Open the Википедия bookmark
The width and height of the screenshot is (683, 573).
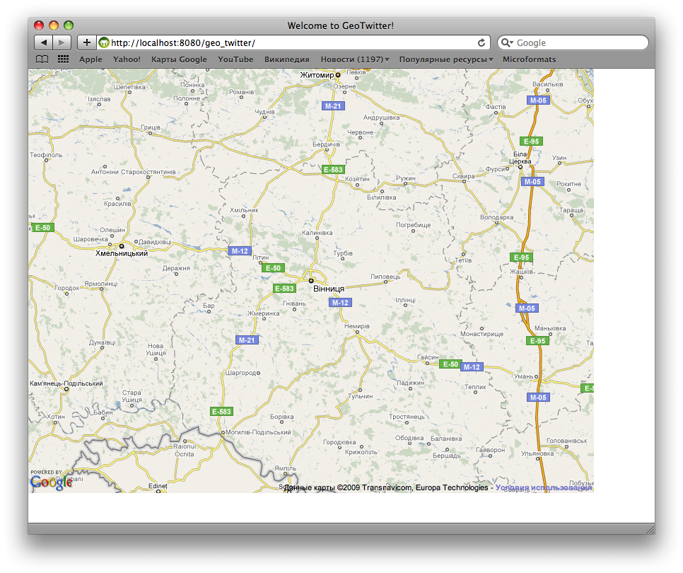[x=286, y=59]
